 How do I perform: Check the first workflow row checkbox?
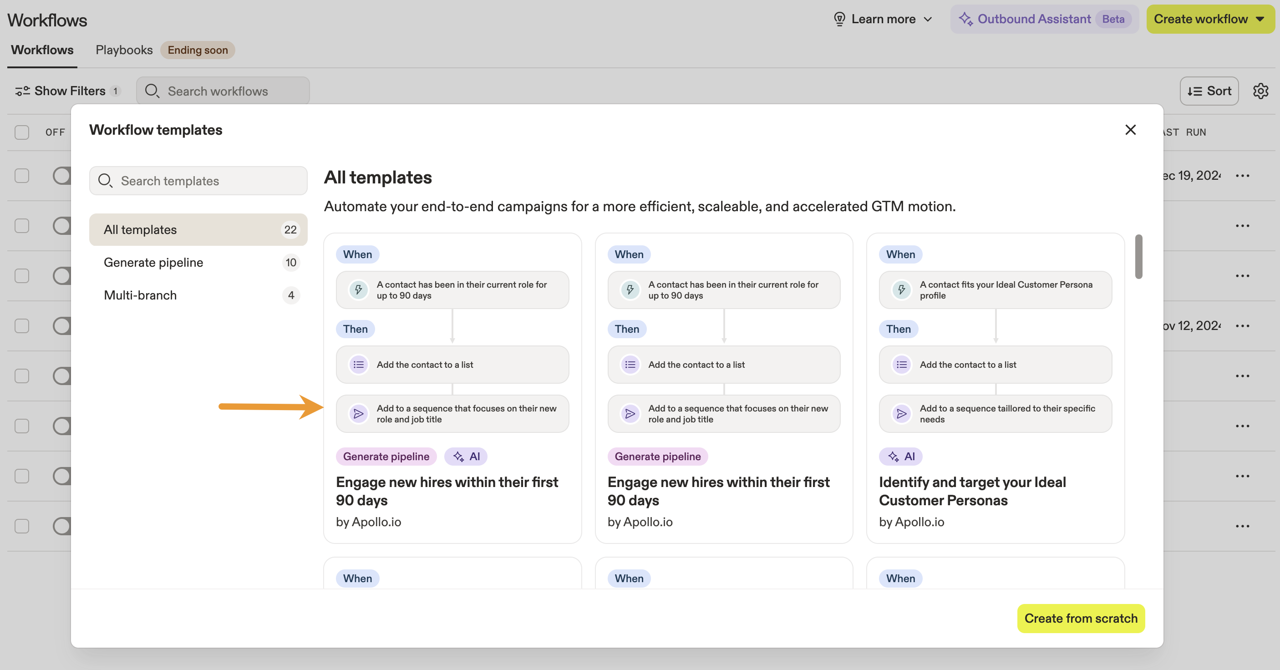tap(21, 176)
